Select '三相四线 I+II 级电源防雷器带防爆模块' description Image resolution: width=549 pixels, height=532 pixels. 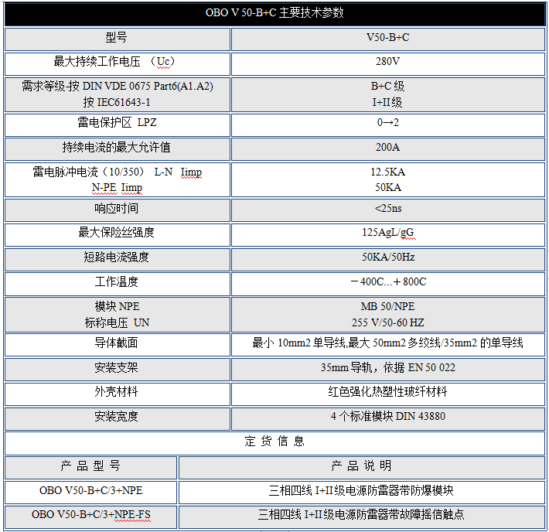click(x=361, y=491)
